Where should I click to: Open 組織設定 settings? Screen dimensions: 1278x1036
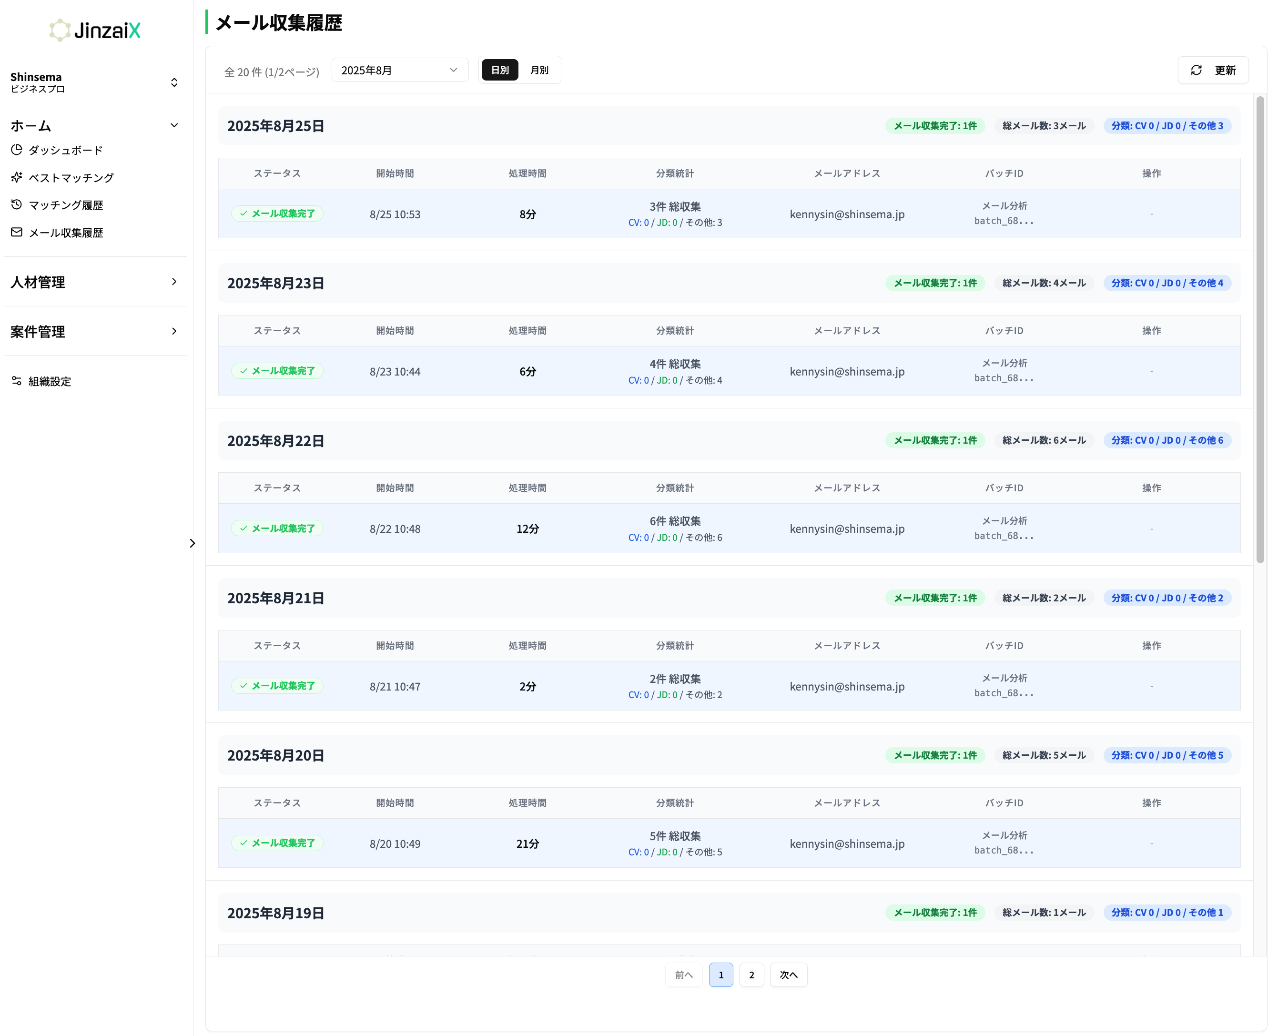50,381
